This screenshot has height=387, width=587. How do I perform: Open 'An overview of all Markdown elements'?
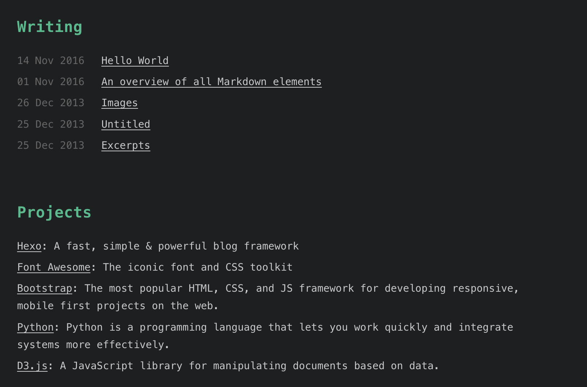tap(211, 82)
